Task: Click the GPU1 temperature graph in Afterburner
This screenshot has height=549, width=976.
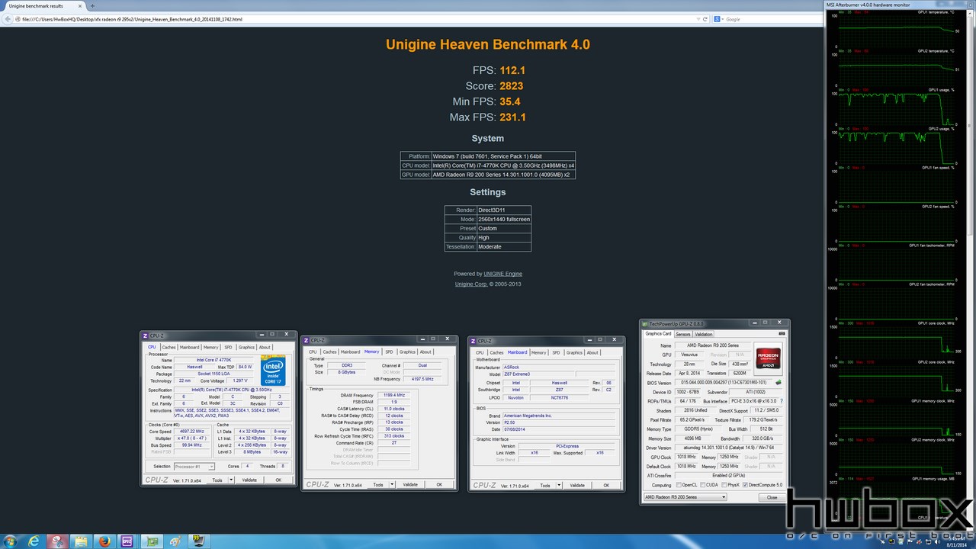Action: 894,30
